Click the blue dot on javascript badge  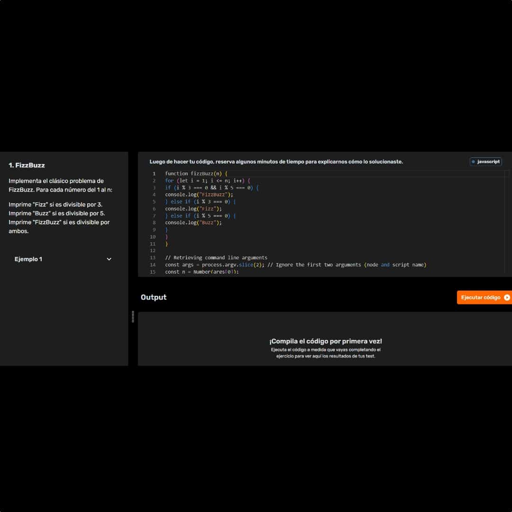[x=473, y=162]
